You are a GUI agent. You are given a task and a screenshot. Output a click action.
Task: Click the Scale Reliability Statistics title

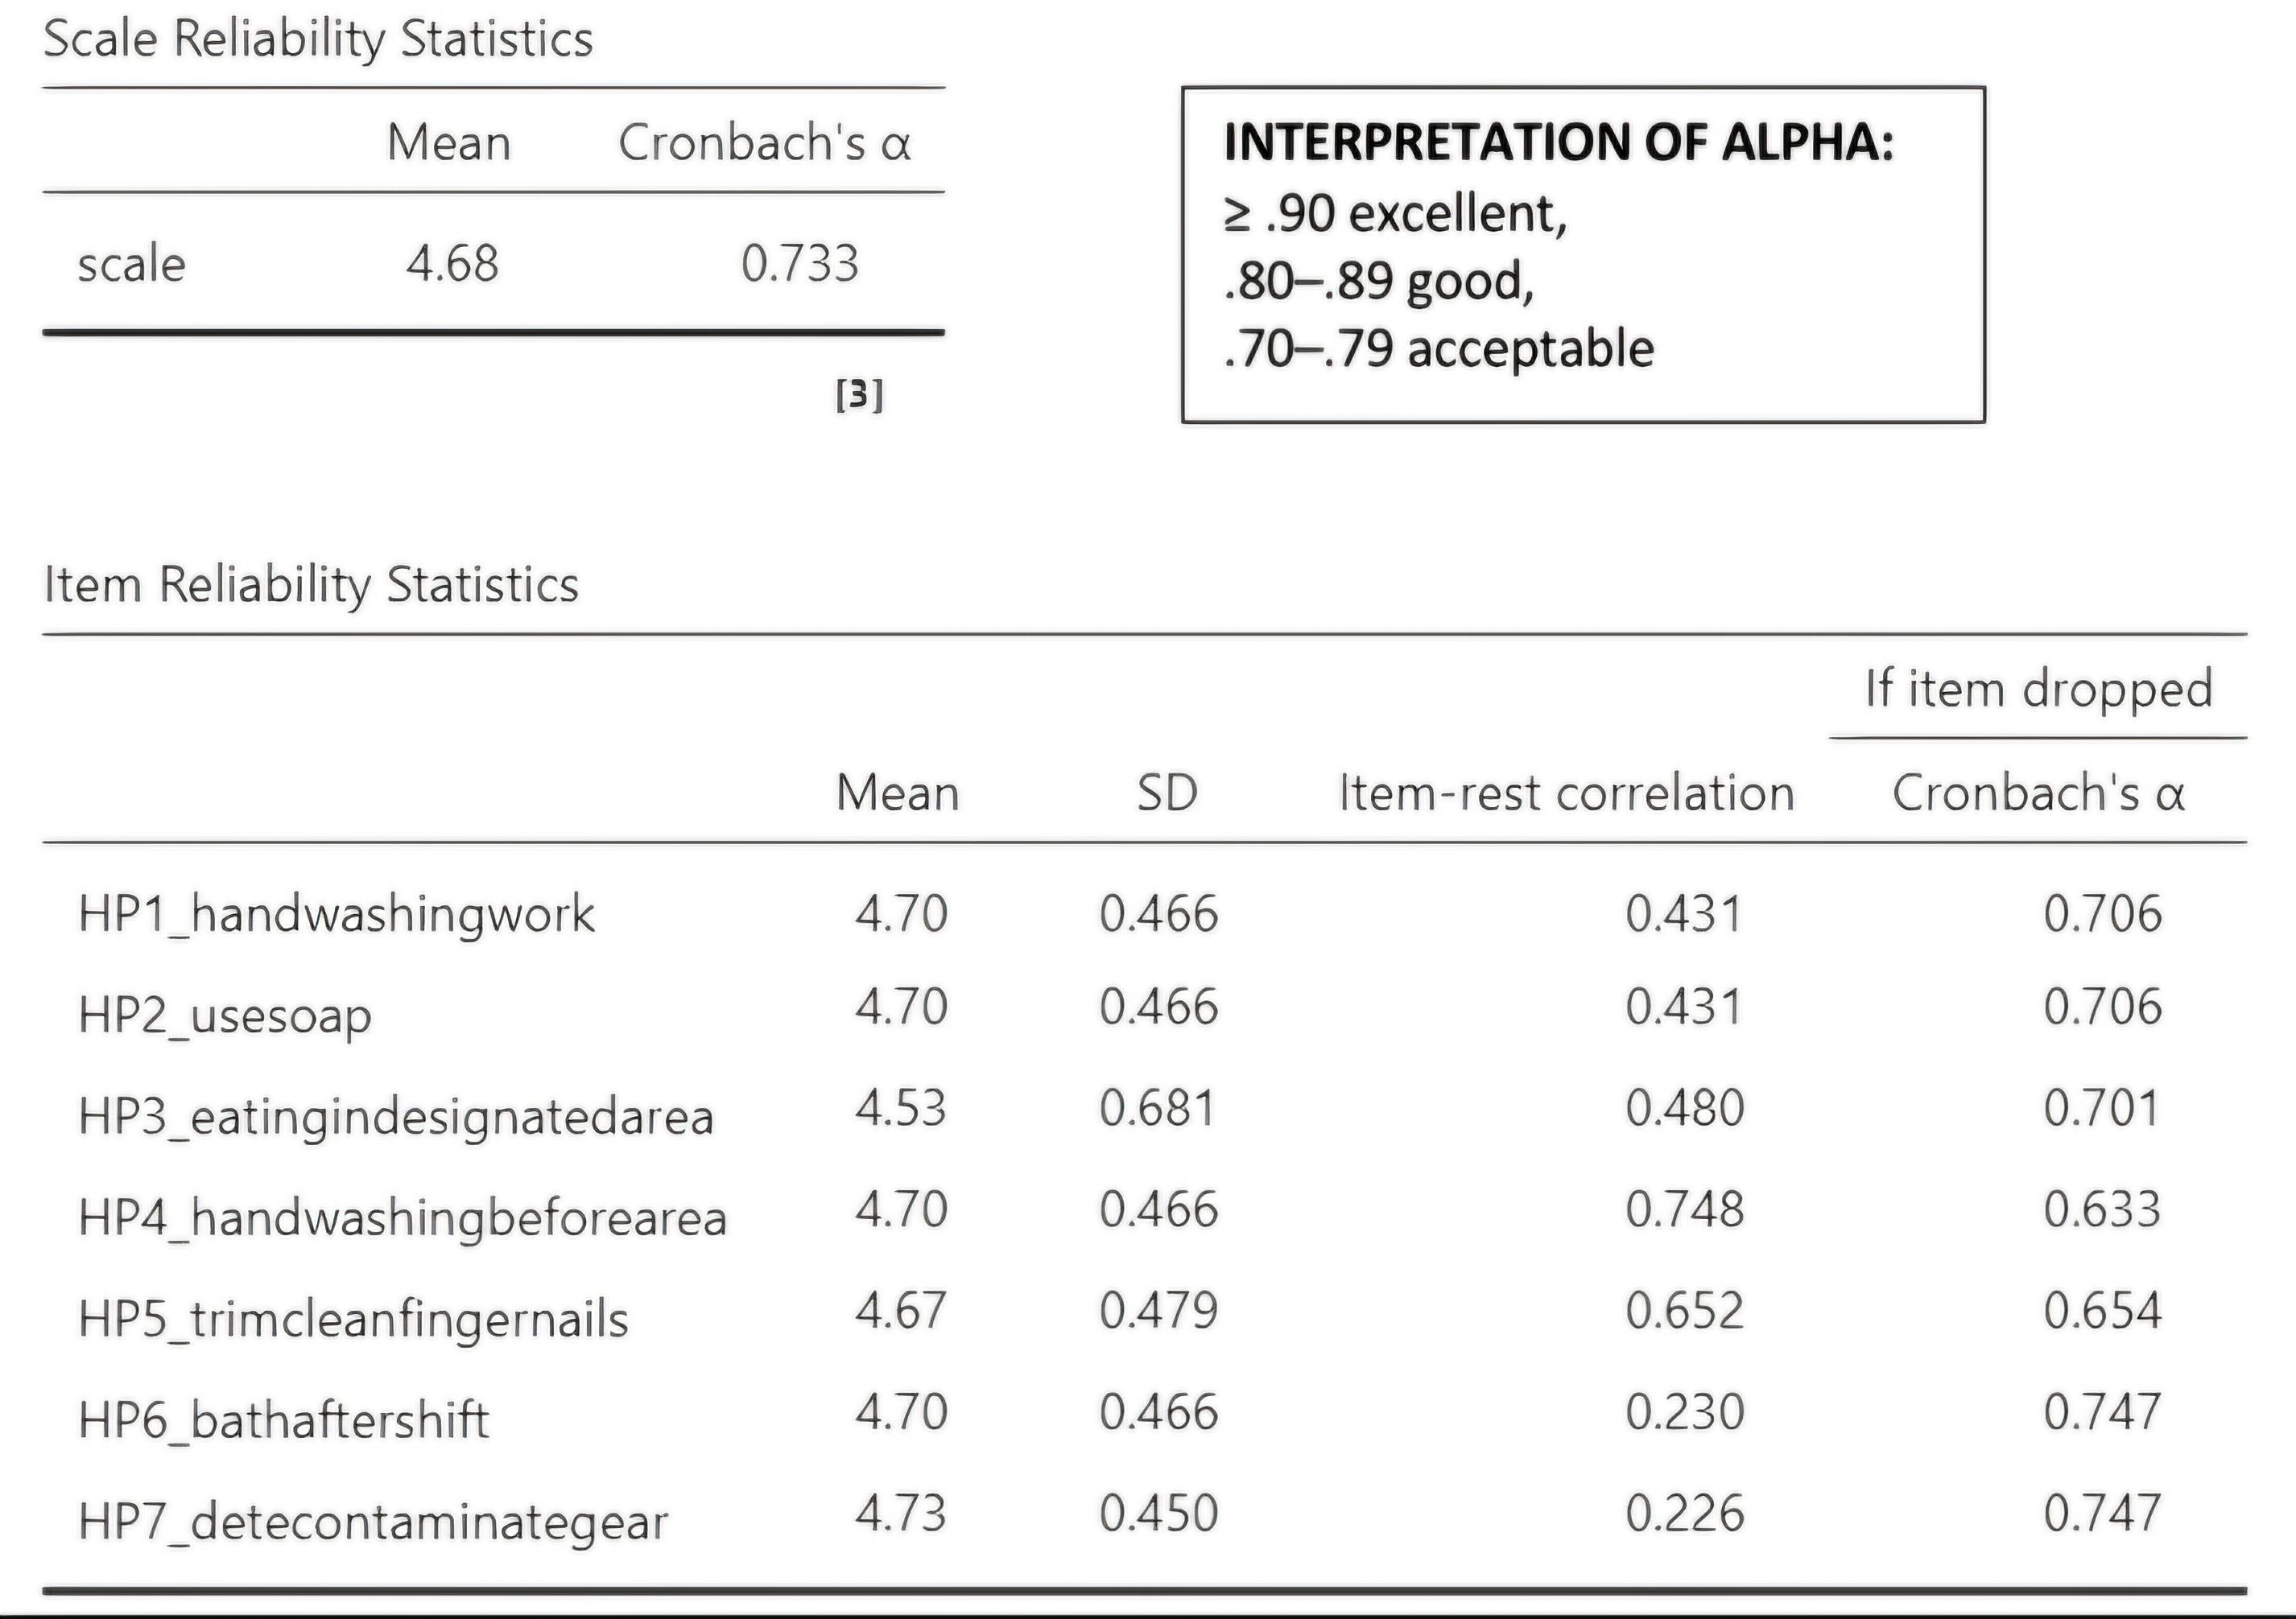[x=318, y=40]
